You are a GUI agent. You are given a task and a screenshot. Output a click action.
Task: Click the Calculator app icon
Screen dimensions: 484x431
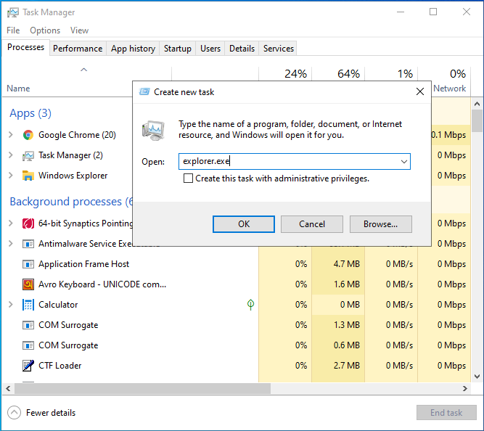tap(28, 305)
